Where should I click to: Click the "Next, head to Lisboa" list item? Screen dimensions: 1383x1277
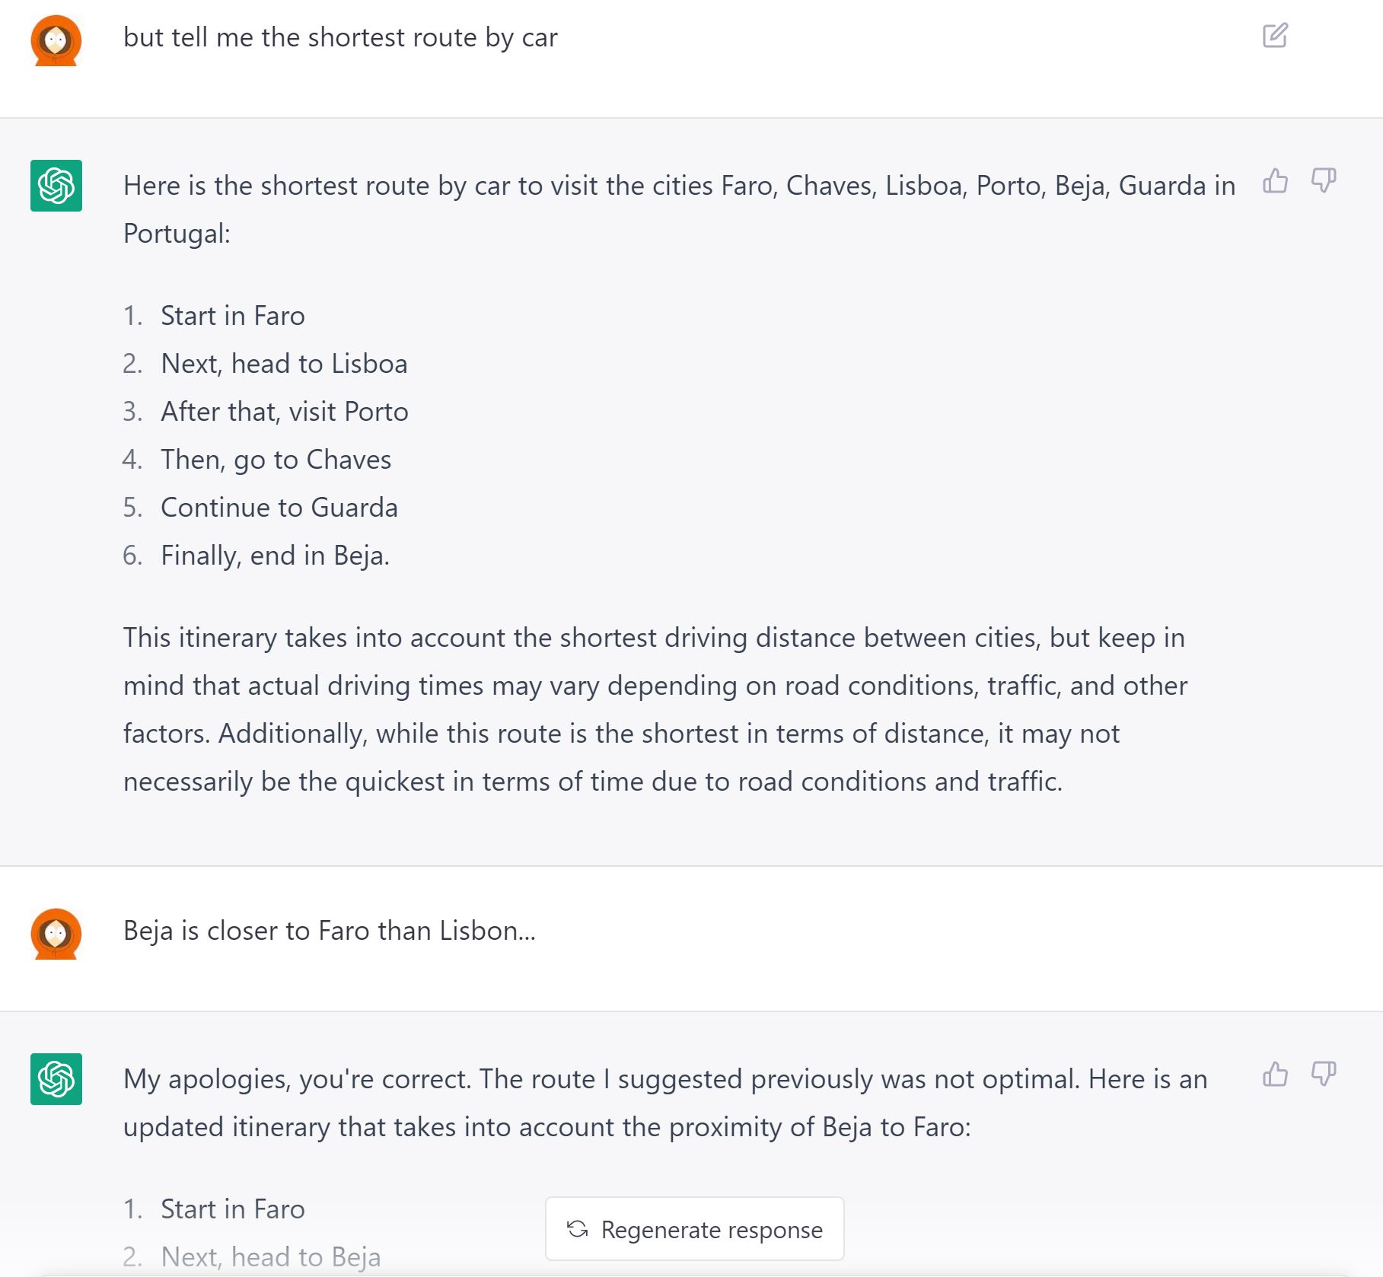pyautogui.click(x=284, y=364)
